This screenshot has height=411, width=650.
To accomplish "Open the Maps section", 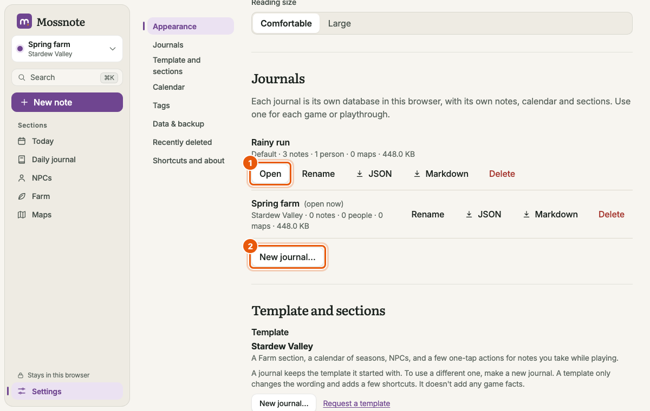I will pyautogui.click(x=67, y=215).
